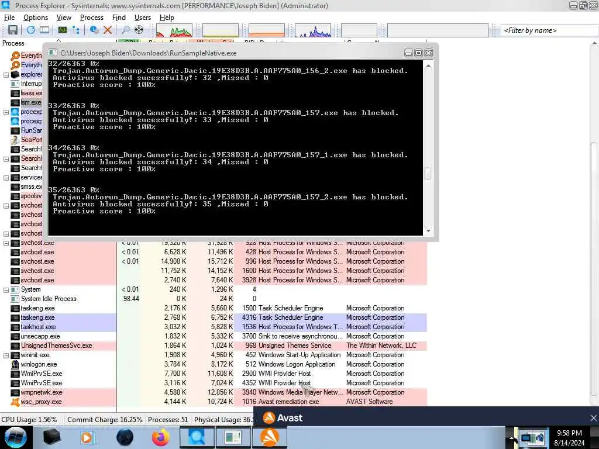Open the Process menu
Image resolution: width=599 pixels, height=449 pixels.
92,18
